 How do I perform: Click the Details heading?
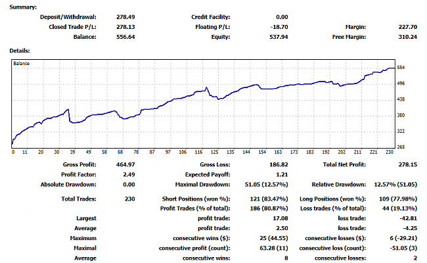tap(20, 51)
